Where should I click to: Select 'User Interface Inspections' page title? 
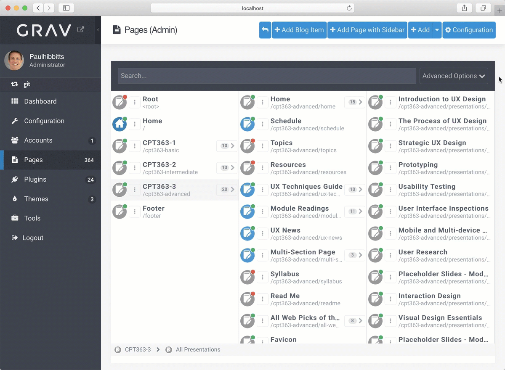[444, 209]
